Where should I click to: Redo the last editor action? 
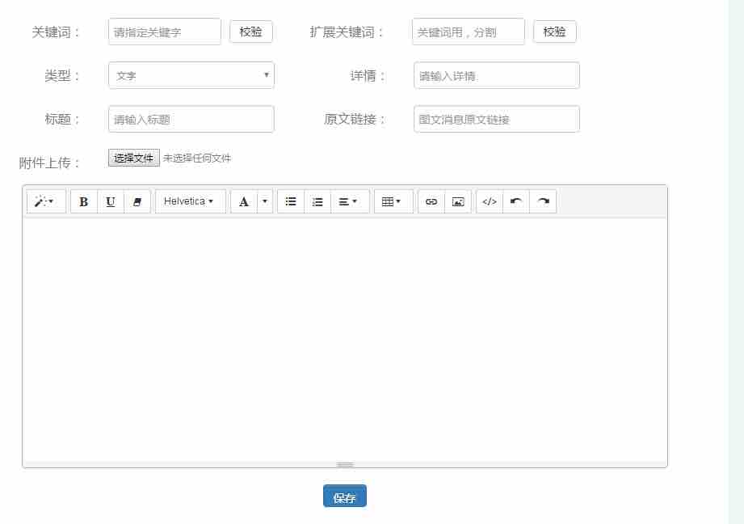pos(543,201)
